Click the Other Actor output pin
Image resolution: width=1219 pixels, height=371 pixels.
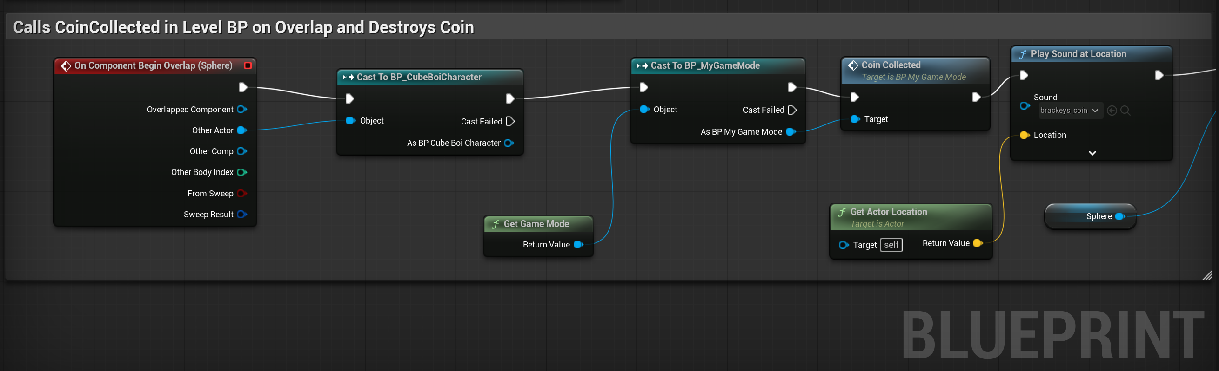click(x=241, y=130)
